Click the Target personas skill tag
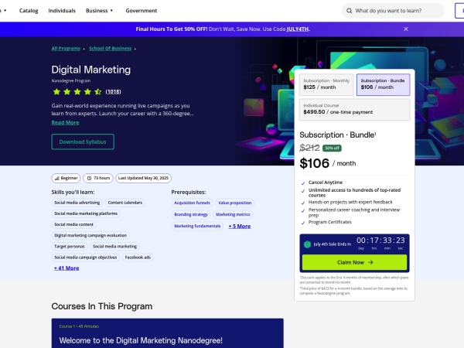Viewport: 464px width, 348px height. tap(70, 247)
